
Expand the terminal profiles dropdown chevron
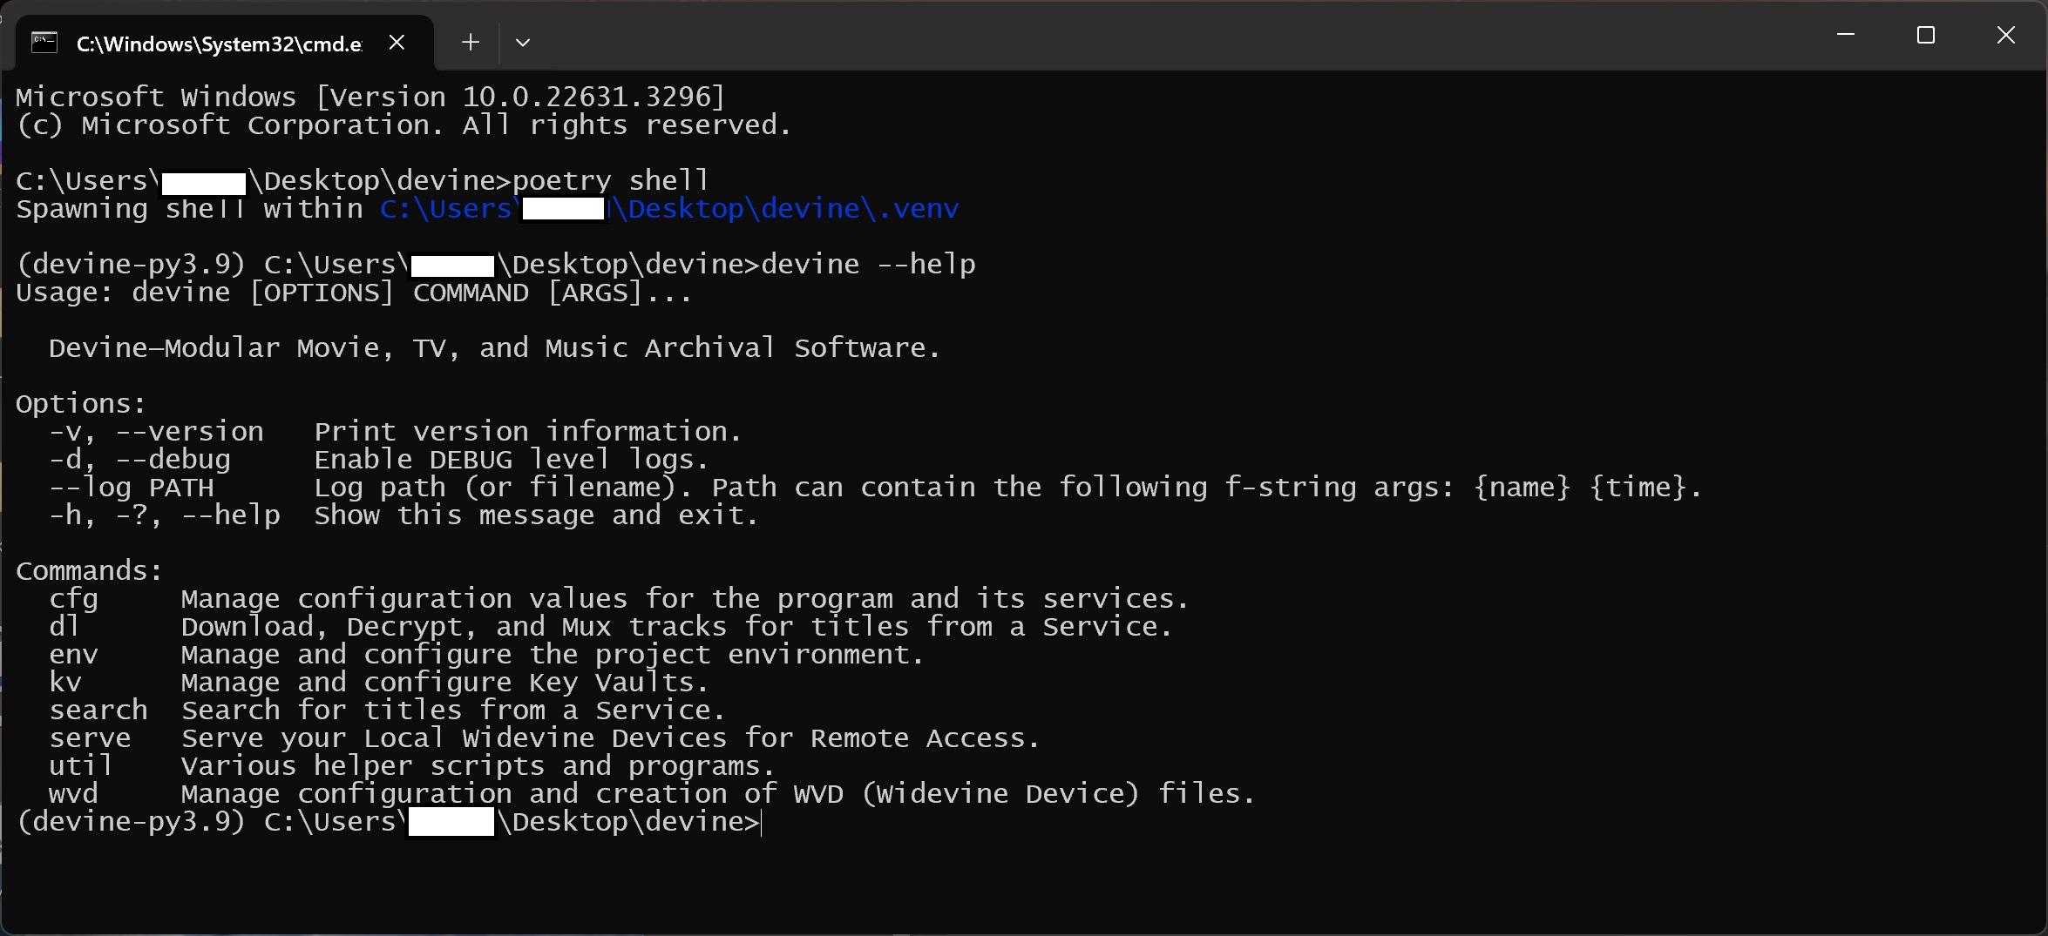[x=523, y=42]
